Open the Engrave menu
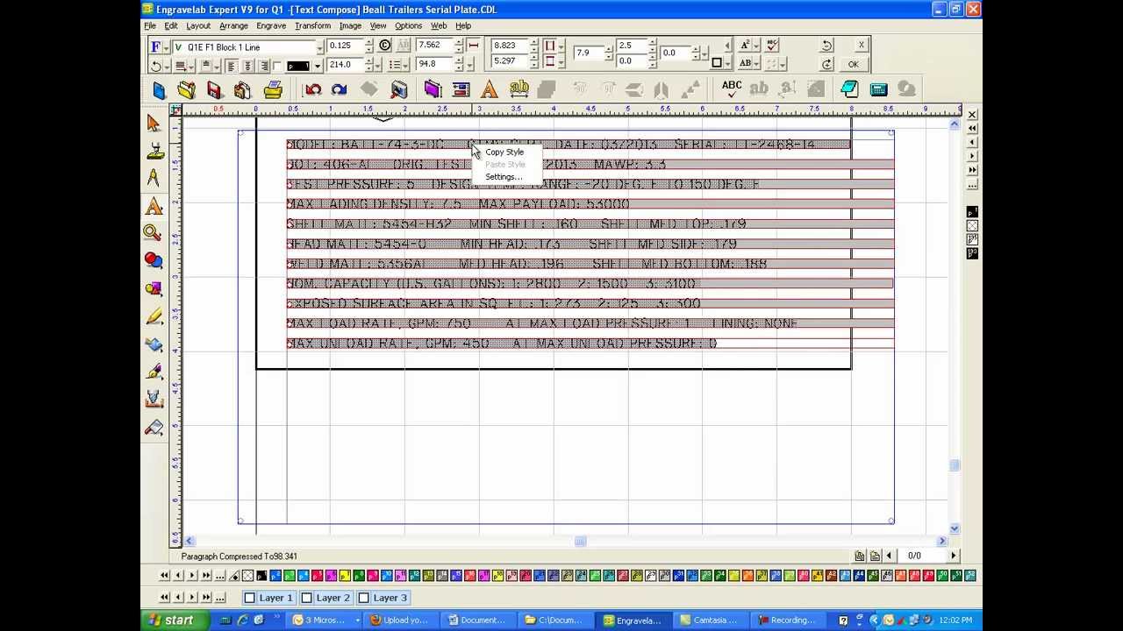Screen dimensions: 1123x631 coord(271,25)
